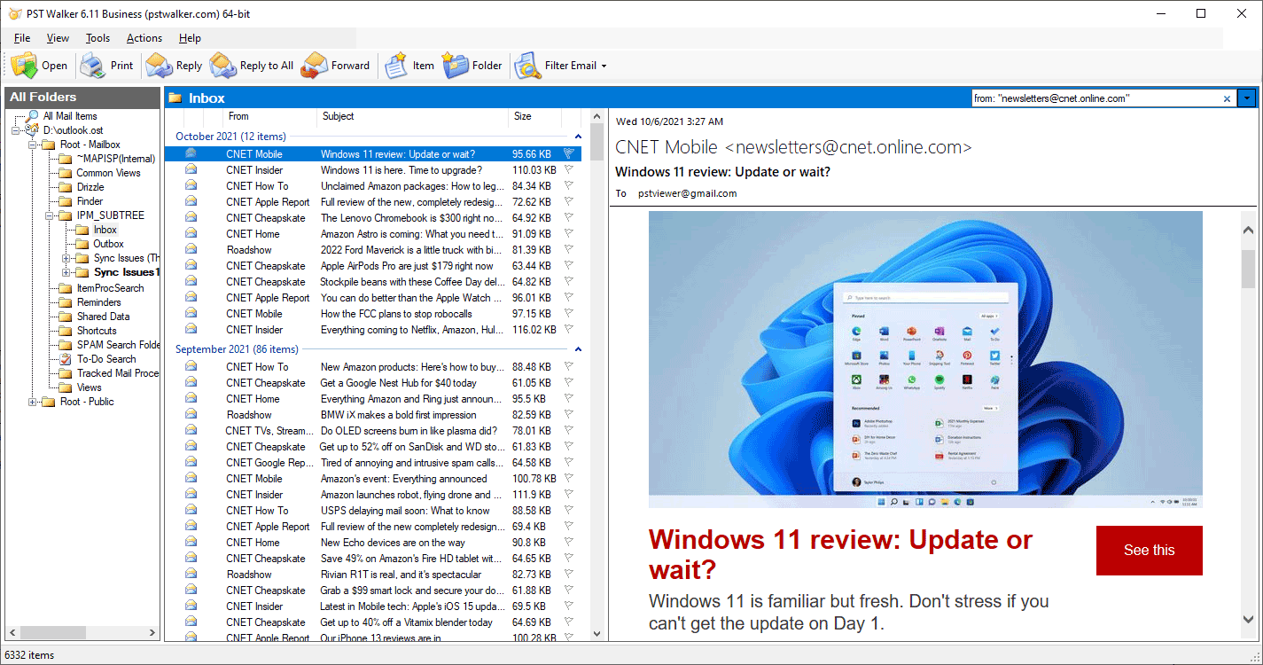The width and height of the screenshot is (1263, 665).
Task: Select the Shared Data folder
Action: [103, 317]
